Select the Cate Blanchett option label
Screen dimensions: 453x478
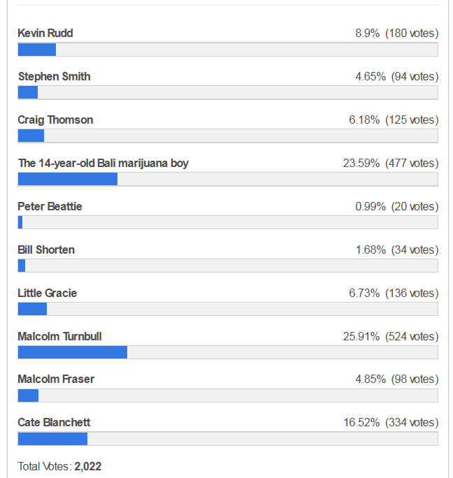[54, 423]
